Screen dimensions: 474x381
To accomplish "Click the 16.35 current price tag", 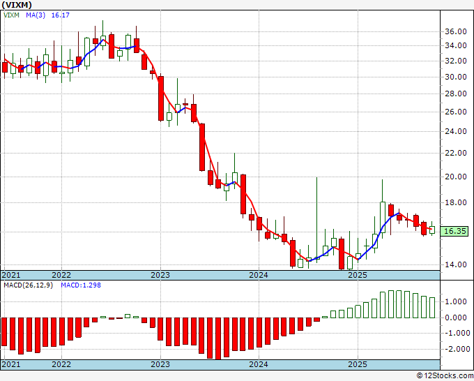I will (455, 231).
